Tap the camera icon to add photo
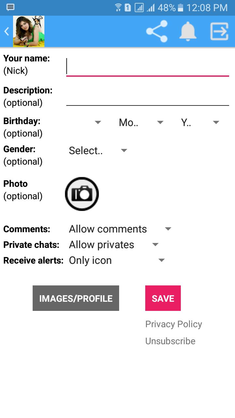This screenshot has width=235, height=418. click(x=82, y=194)
